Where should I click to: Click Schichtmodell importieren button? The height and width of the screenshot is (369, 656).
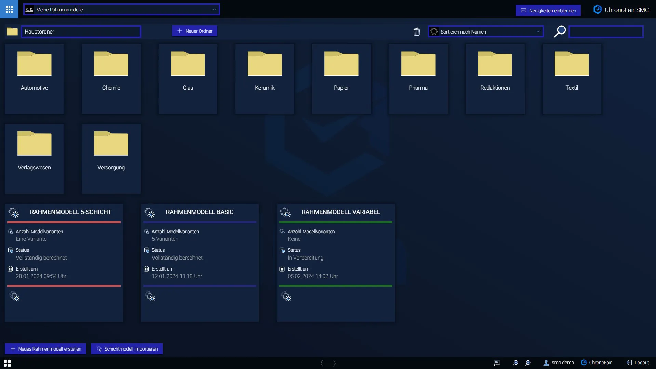point(127,349)
